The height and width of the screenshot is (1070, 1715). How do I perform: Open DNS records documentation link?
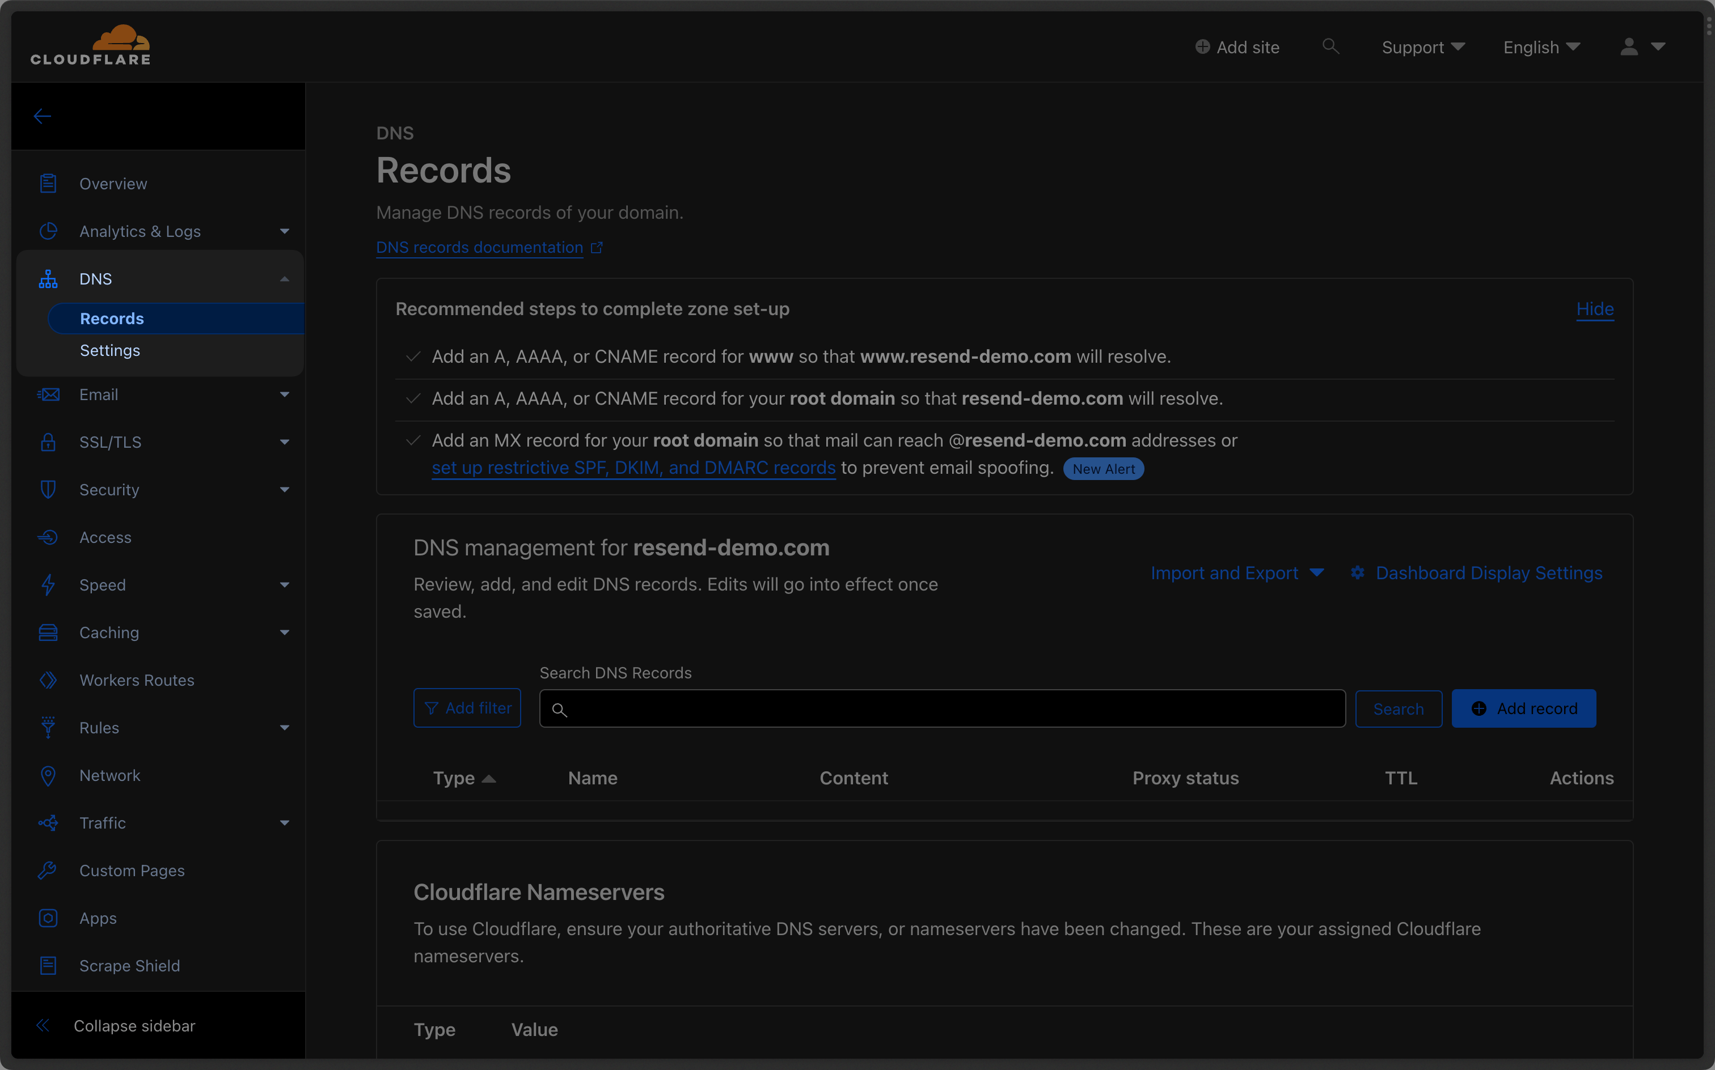pos(479,248)
